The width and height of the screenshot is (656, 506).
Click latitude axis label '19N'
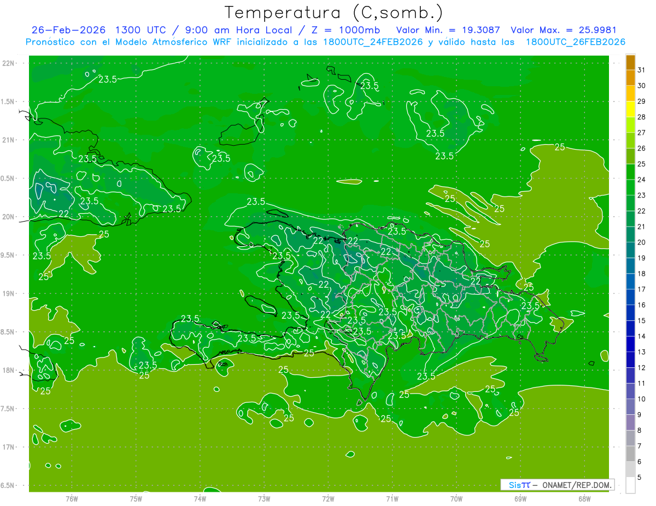point(9,294)
